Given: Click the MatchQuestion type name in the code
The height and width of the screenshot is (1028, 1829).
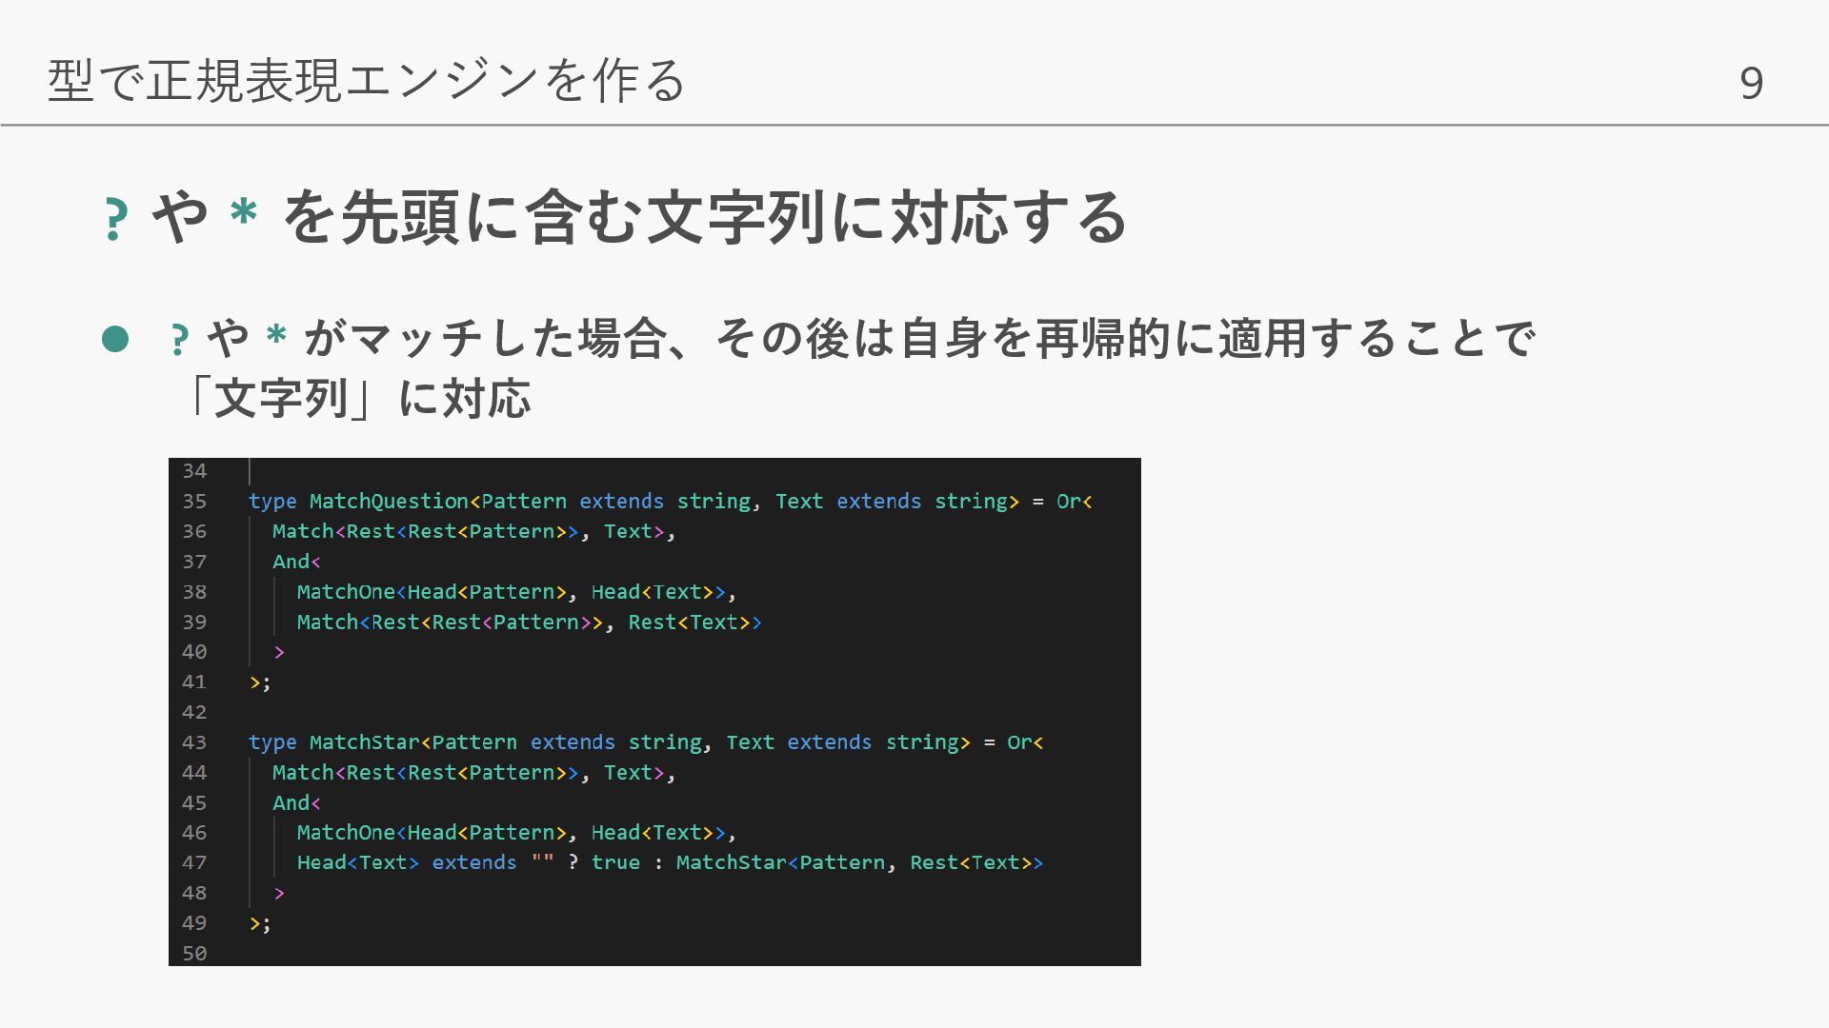Looking at the screenshot, I should 388,502.
